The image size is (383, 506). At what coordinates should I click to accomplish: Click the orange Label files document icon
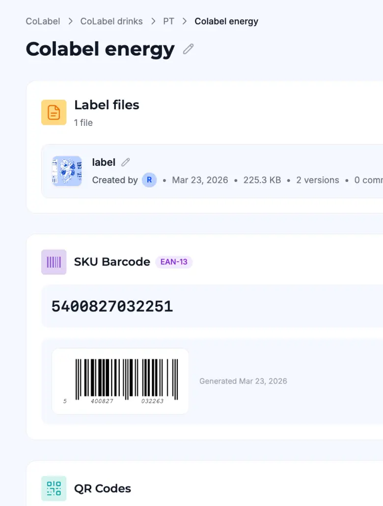click(54, 113)
